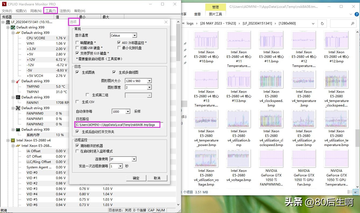Click the red thermometer temperature sensor icon
Screen dimensions: 360x213
tap(18, 81)
